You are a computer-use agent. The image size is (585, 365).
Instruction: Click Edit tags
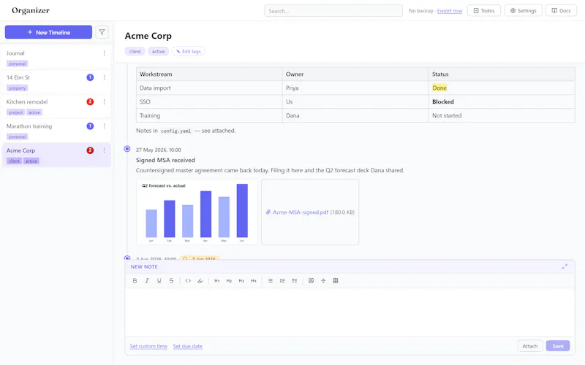[x=189, y=51]
